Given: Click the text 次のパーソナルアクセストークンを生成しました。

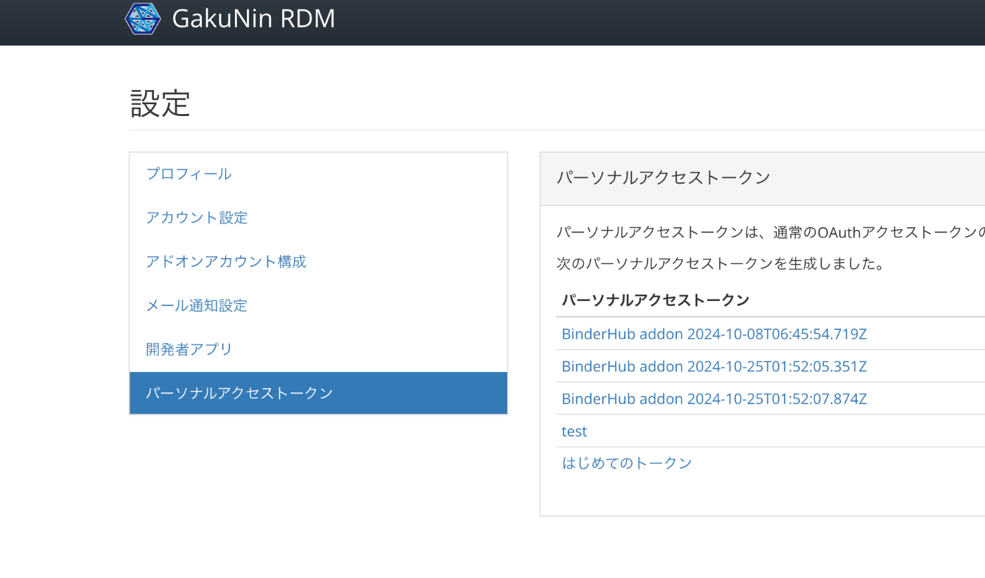Looking at the screenshot, I should tap(720, 264).
